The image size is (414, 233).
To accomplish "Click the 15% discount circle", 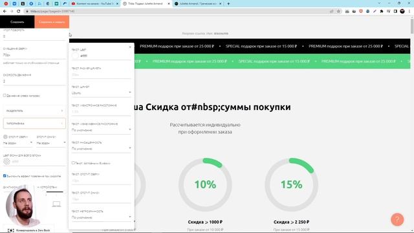I will [291, 184].
